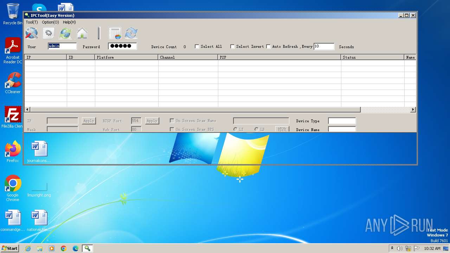The image size is (450, 253).
Task: Select the LB radio button
Action: point(257,129)
